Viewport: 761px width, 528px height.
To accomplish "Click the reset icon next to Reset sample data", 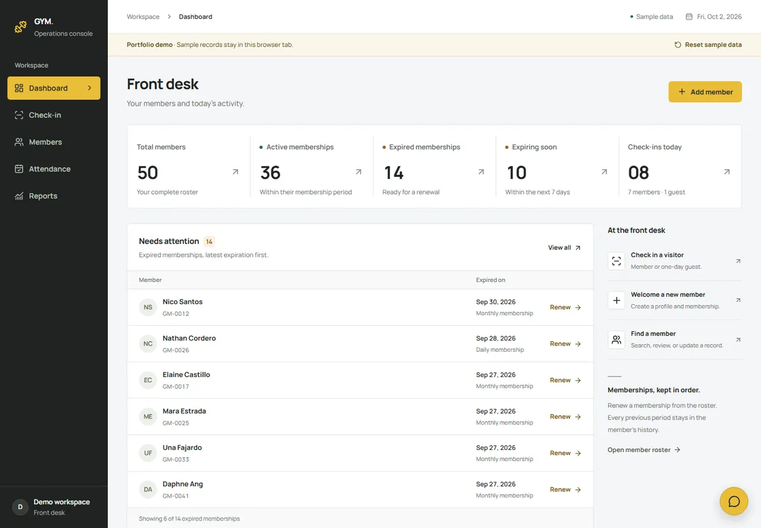I will [x=678, y=45].
